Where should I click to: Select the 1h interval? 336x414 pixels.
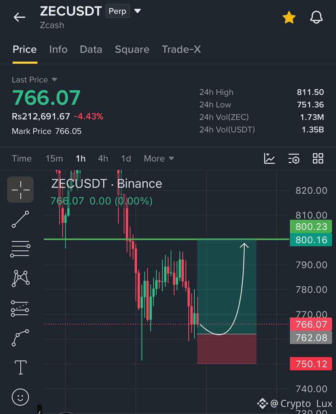(x=81, y=158)
